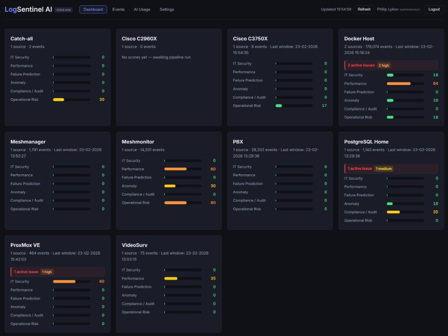Click the Refresh button
Image resolution: width=448 pixels, height=336 pixels.
point(364,9)
